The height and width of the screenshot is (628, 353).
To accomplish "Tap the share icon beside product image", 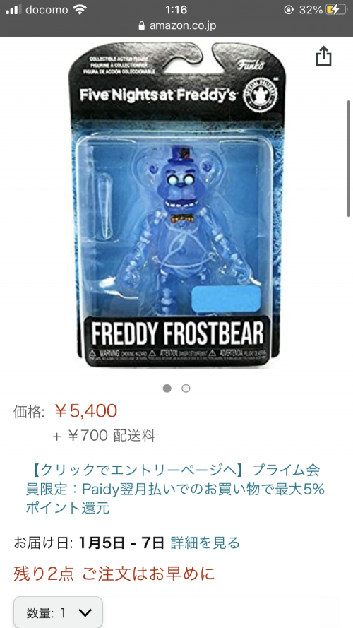I will click(324, 56).
